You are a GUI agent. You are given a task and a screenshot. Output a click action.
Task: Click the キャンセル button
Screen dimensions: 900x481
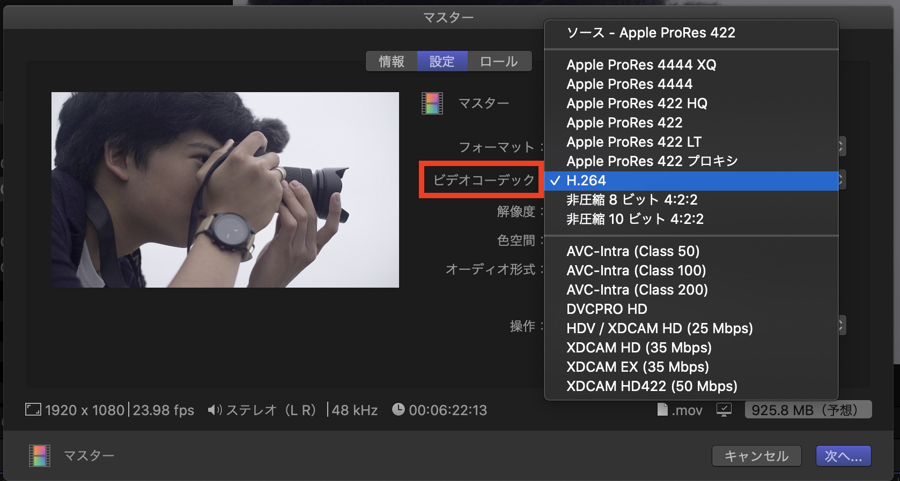coord(756,456)
